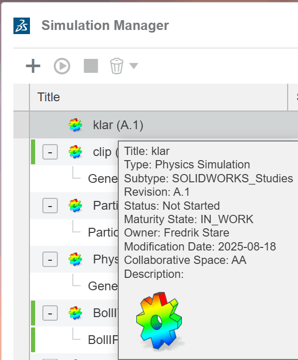The width and height of the screenshot is (298, 360).
Task: Click the plus icon to add simulation
Action: click(33, 66)
